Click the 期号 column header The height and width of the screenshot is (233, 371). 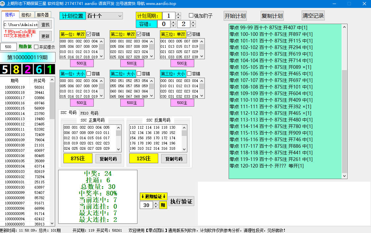click(15, 81)
